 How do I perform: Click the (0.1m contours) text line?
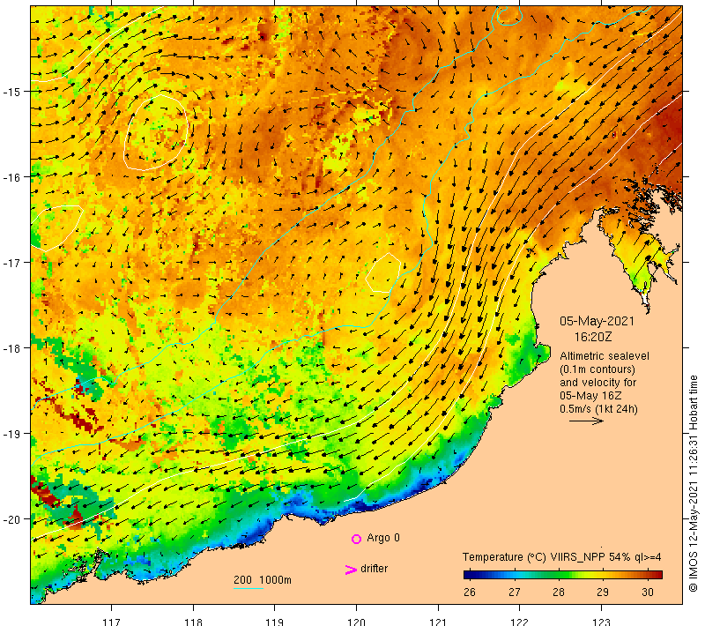[x=597, y=369]
